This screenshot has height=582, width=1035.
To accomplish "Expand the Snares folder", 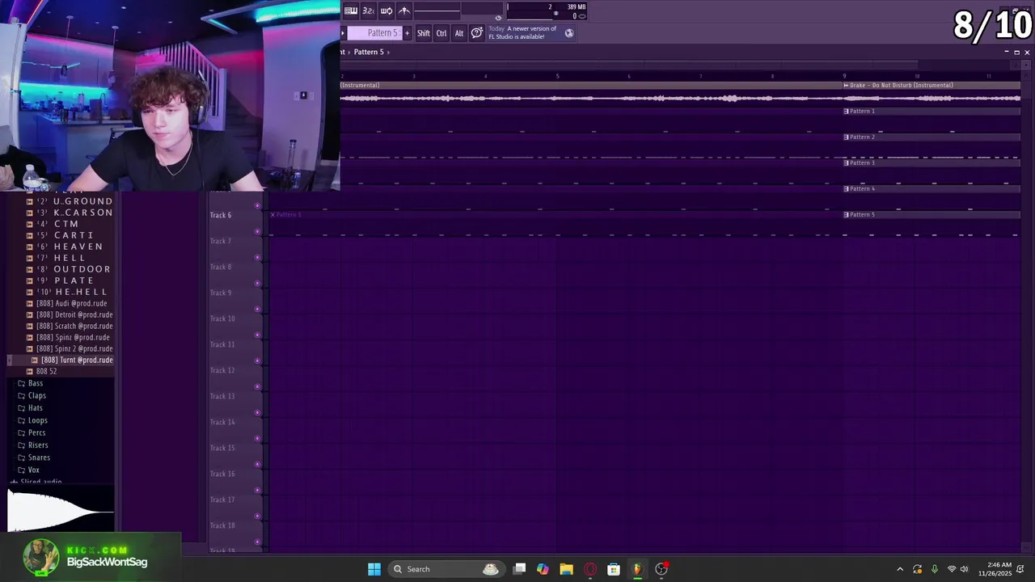I will [34, 458].
